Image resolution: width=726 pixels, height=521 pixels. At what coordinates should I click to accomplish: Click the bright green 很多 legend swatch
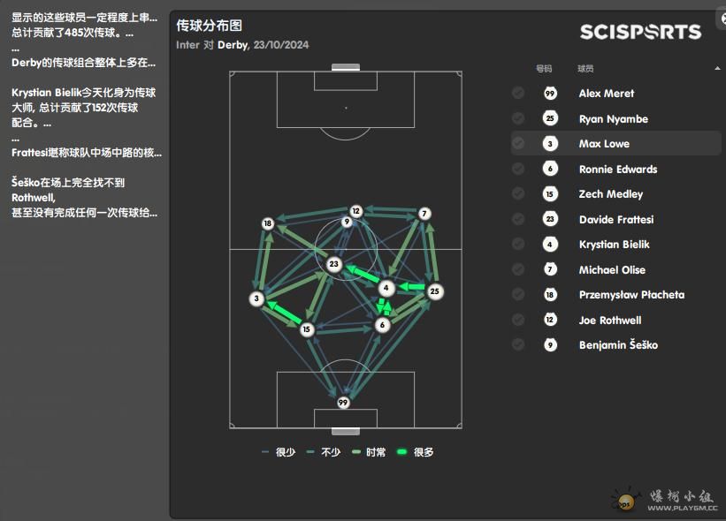(x=401, y=452)
